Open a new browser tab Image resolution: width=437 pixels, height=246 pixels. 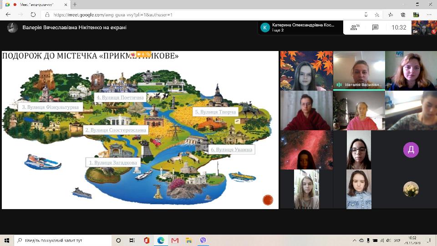click(x=75, y=5)
